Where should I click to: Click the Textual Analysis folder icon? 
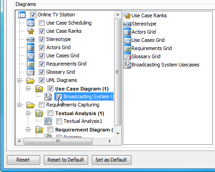coord(39,113)
